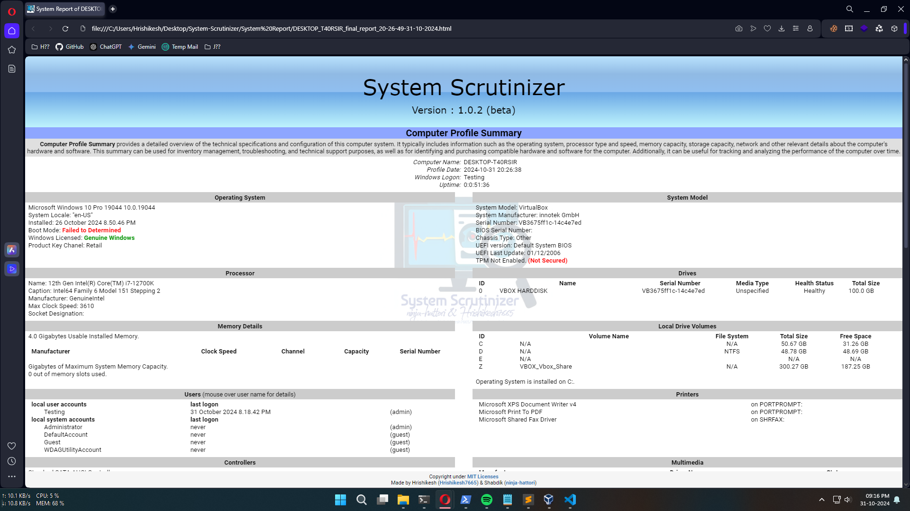Viewport: 910px width, 511px height.
Task: Expand the Memory Details section
Action: (240, 326)
